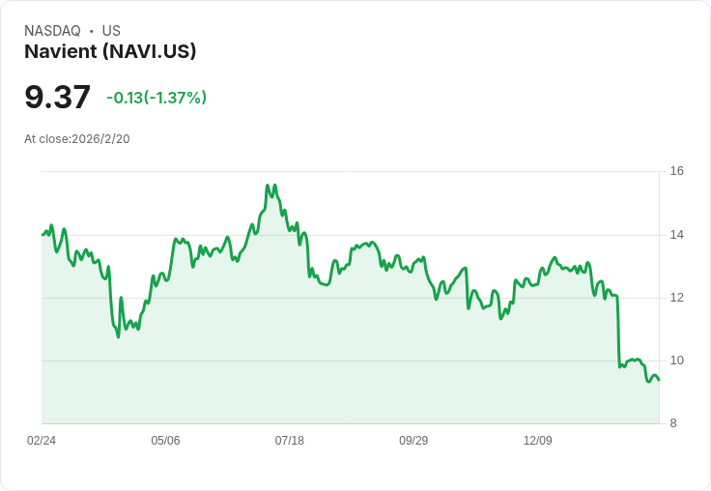Click the 05/06 date axis label
Image resolution: width=711 pixels, height=491 pixels.
tap(165, 440)
